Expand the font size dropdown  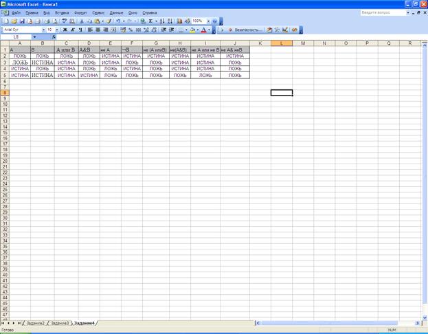pyautogui.click(x=57, y=30)
